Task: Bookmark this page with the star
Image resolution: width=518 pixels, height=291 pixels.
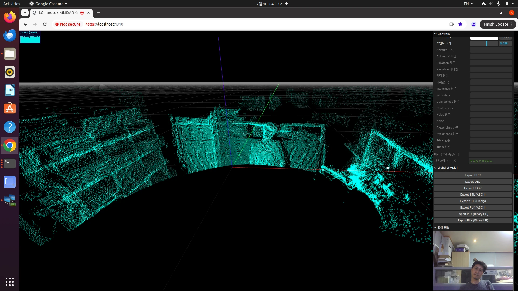Action: (x=460, y=24)
